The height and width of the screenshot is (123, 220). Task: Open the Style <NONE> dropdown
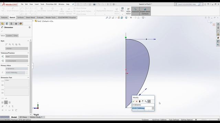(17, 49)
